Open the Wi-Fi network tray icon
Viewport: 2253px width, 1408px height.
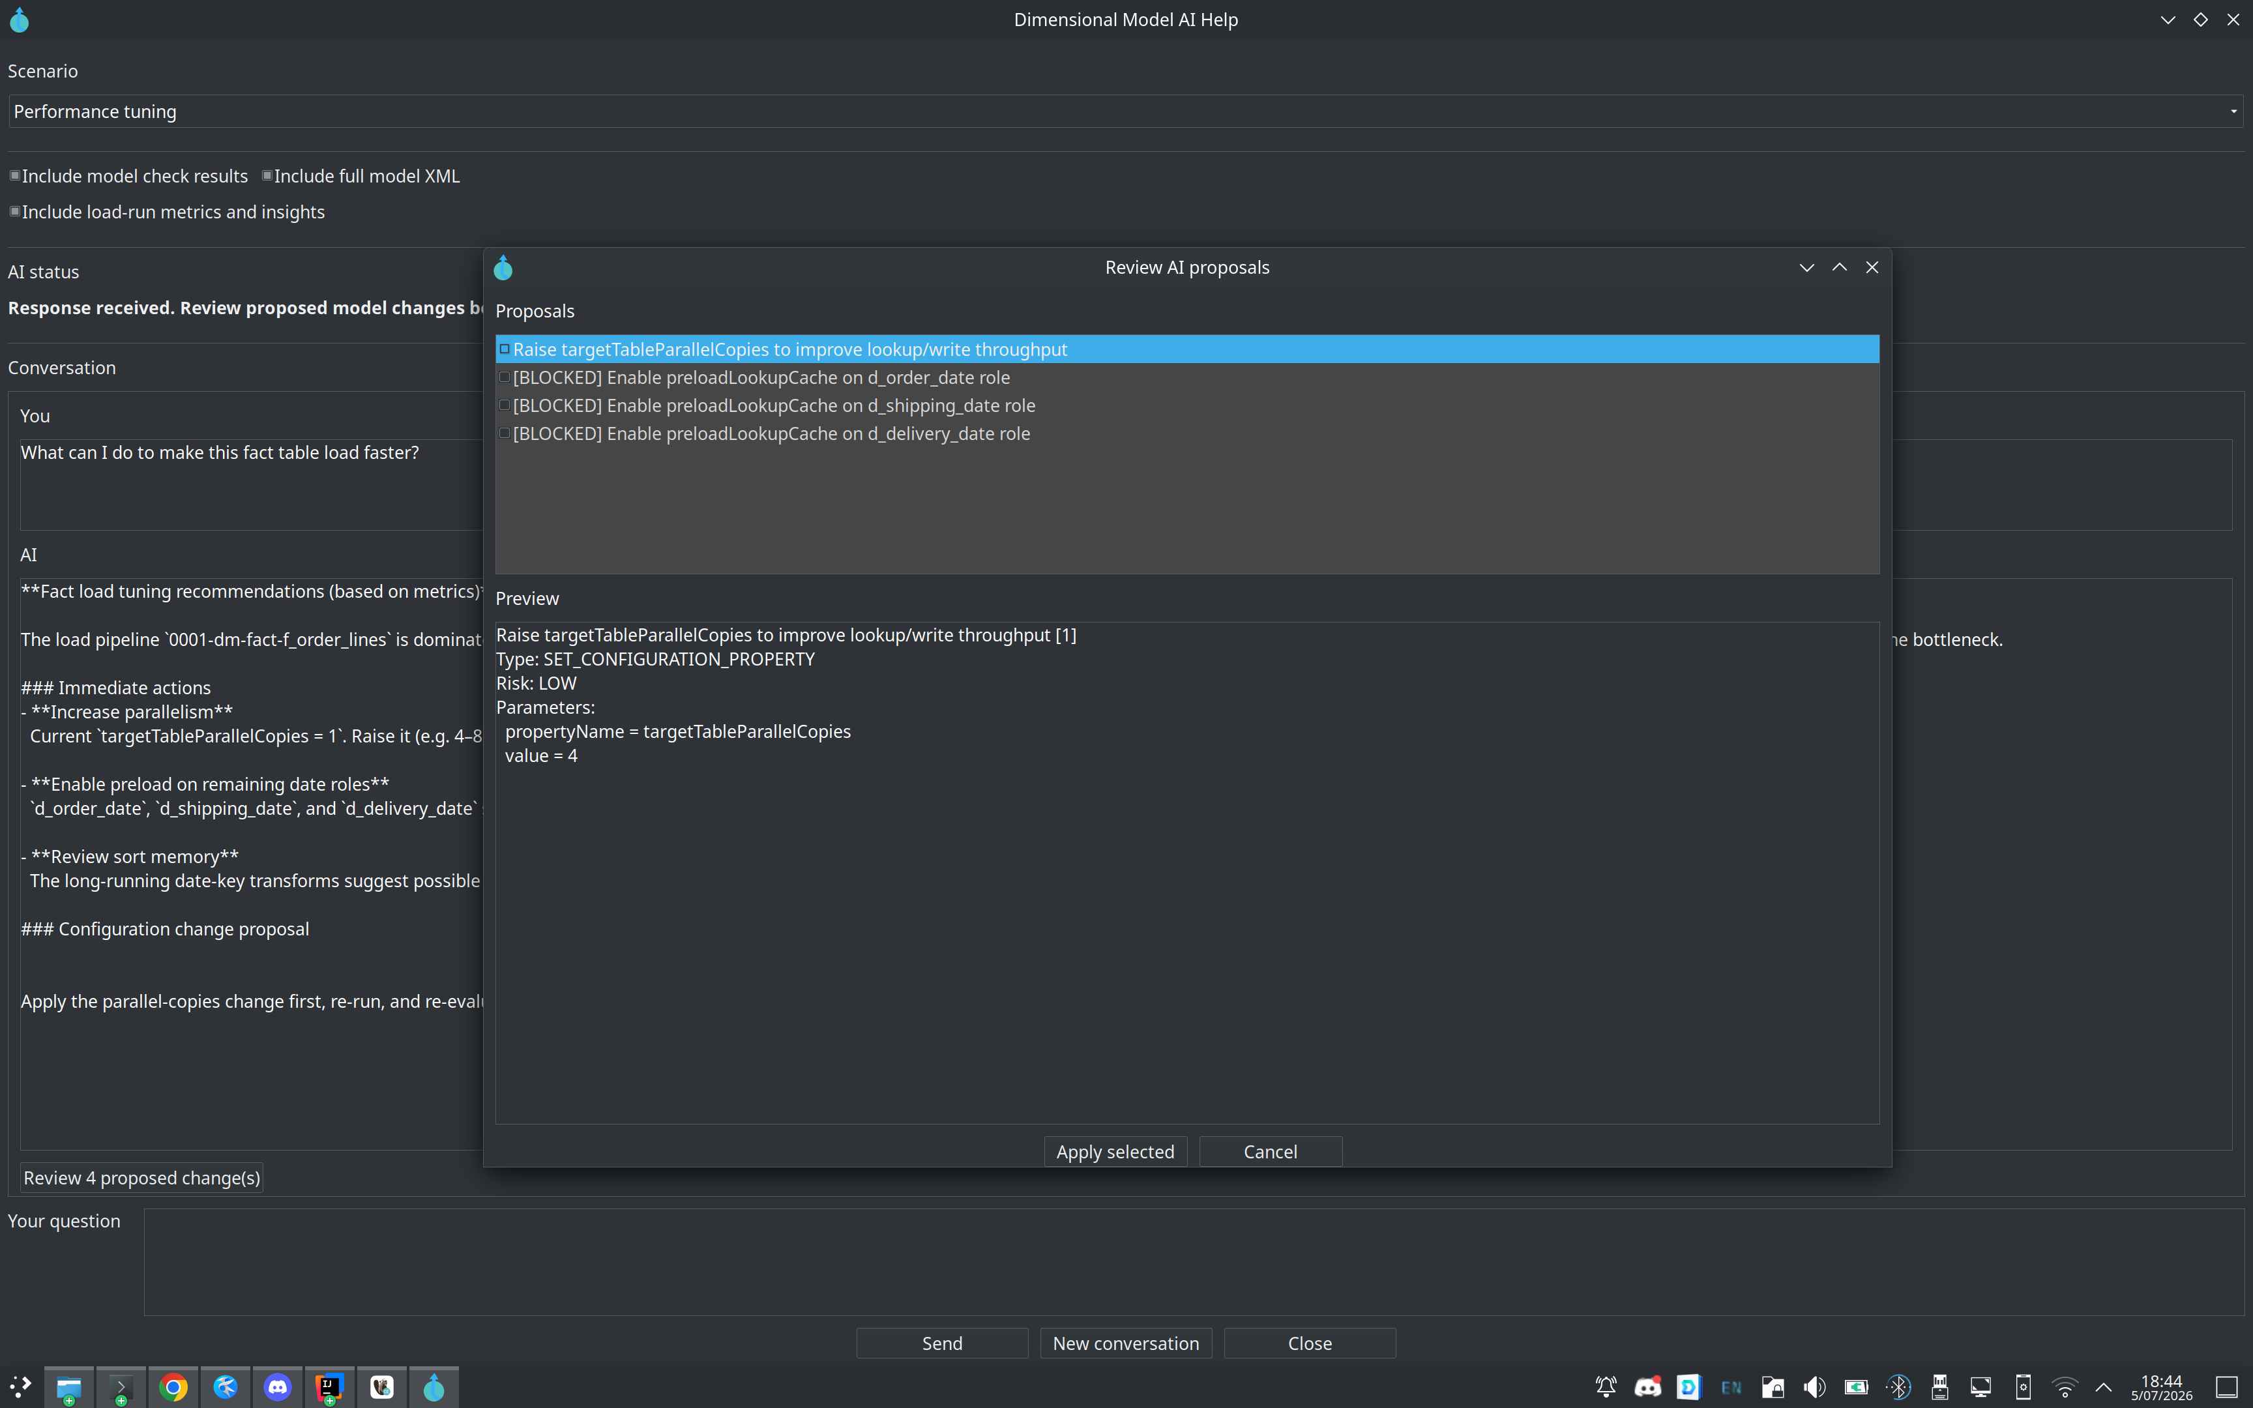point(2065,1388)
